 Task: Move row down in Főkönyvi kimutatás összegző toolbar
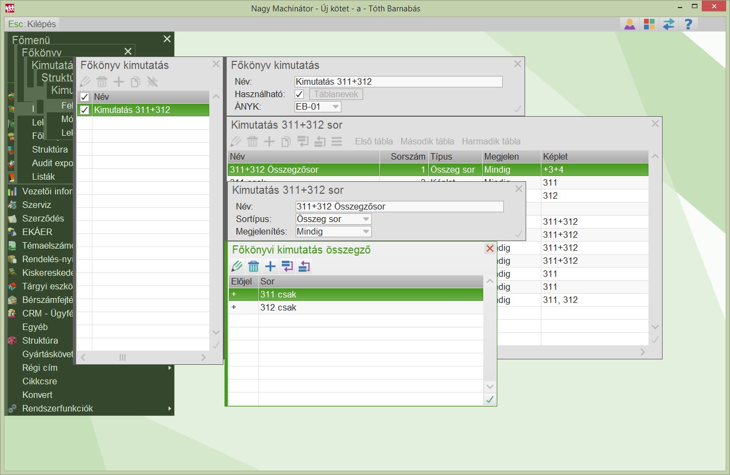click(287, 267)
